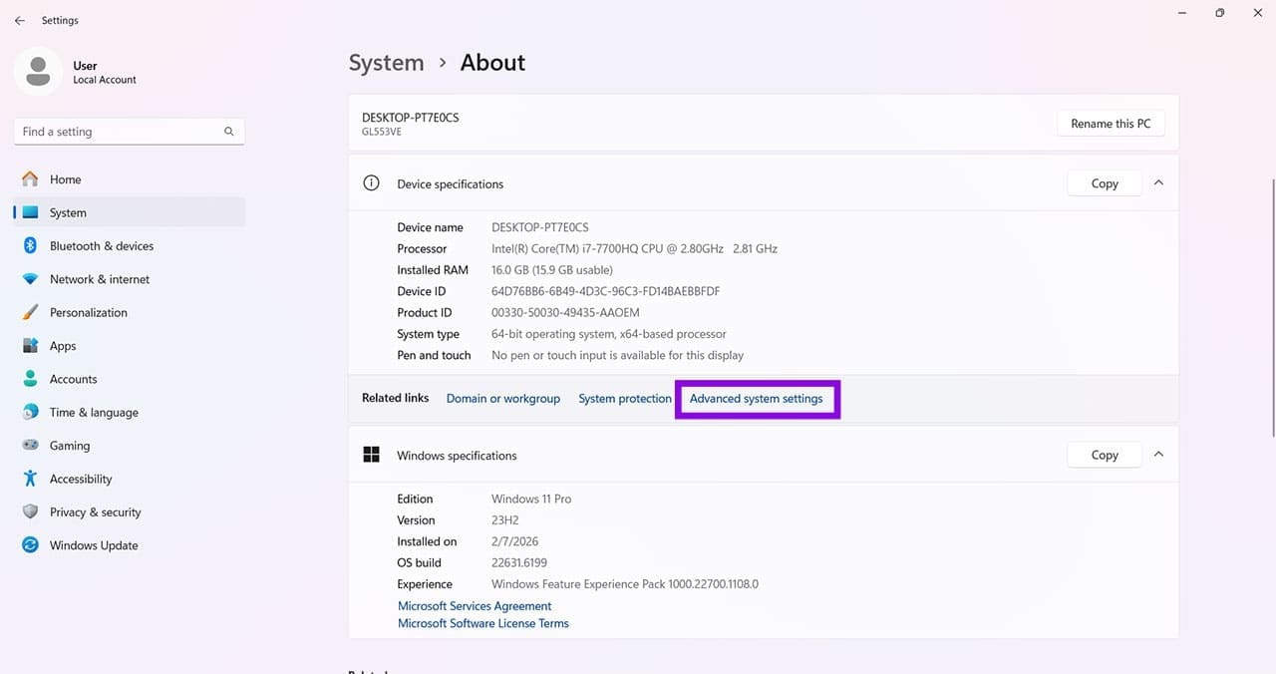
Task: Open Advanced system settings link
Action: coord(757,398)
